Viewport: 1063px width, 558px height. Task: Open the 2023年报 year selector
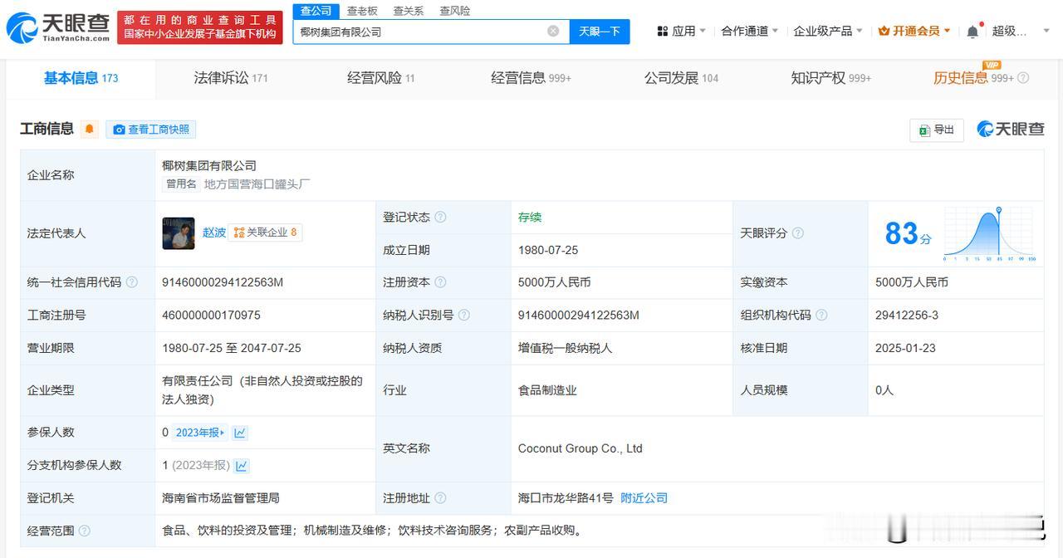click(199, 433)
